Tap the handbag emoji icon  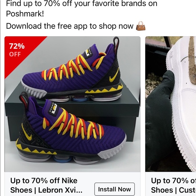coord(141,26)
